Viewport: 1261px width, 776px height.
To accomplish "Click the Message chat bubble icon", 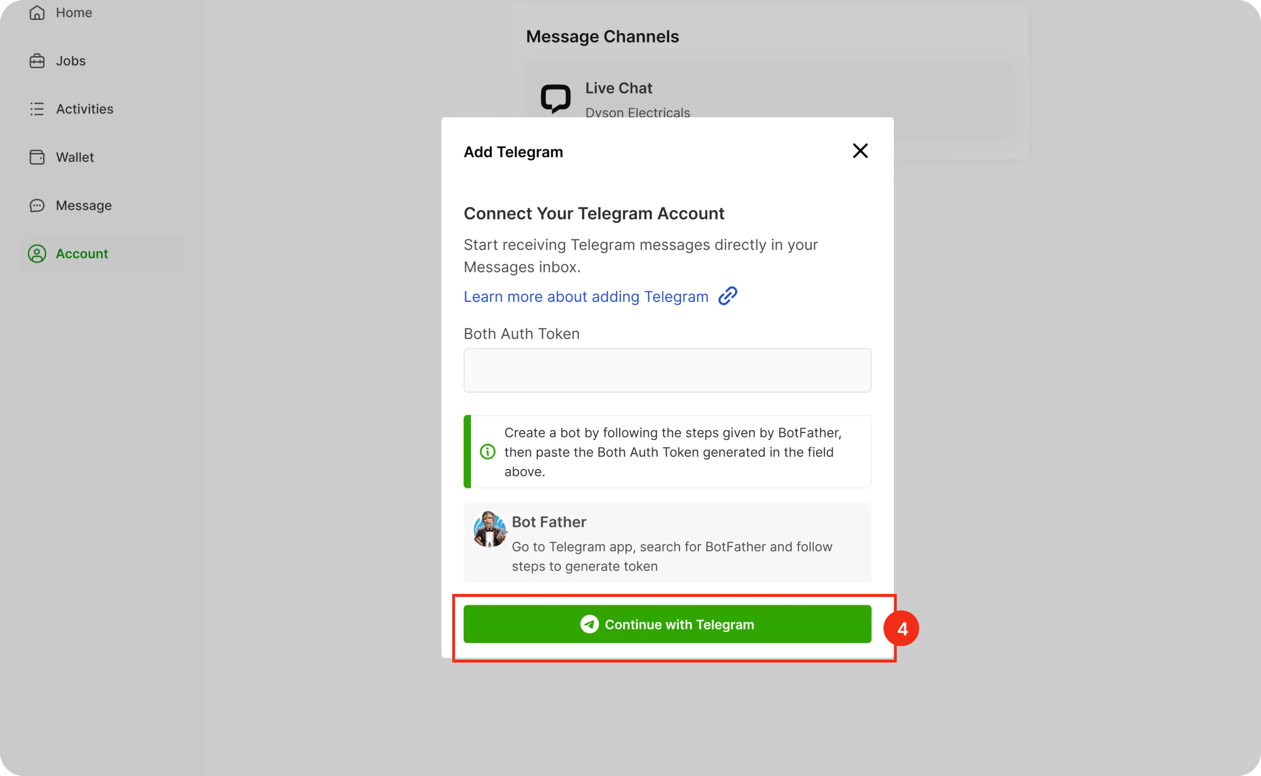I will tap(36, 205).
